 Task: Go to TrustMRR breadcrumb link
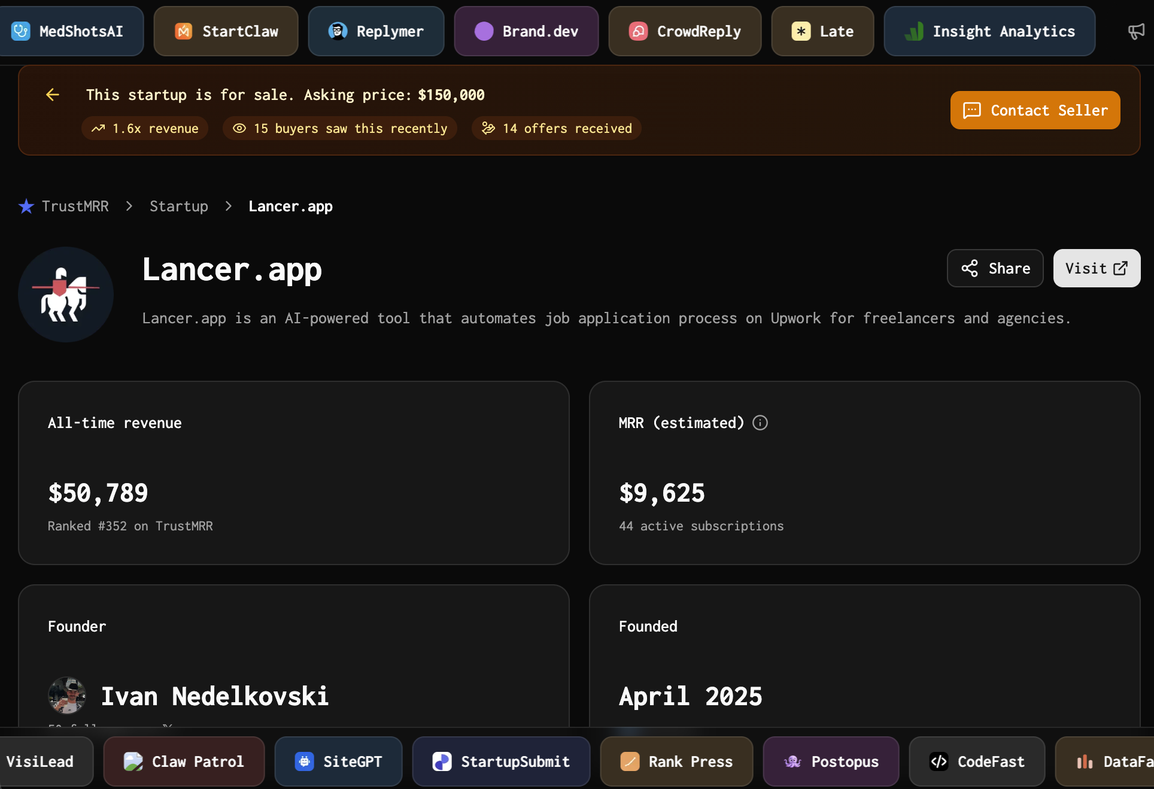tap(75, 207)
